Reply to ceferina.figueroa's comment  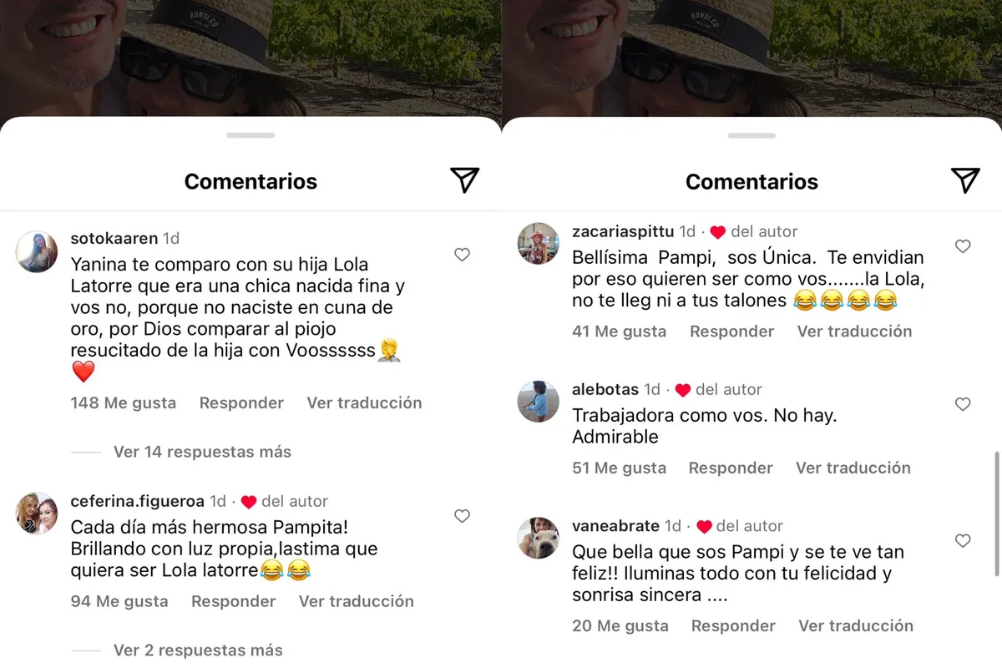233,601
